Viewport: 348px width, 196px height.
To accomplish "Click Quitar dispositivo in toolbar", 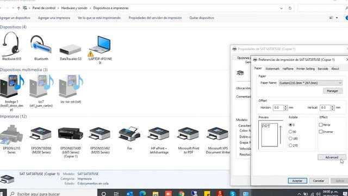I will click(202, 18).
